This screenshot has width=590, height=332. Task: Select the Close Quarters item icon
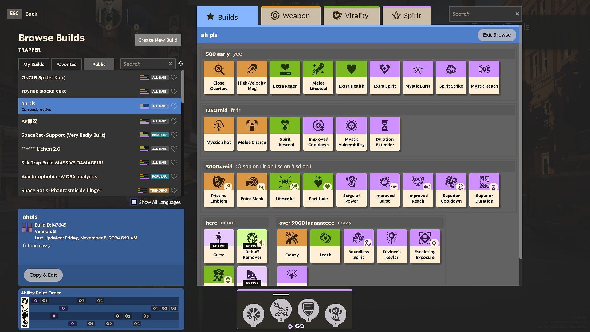219,69
